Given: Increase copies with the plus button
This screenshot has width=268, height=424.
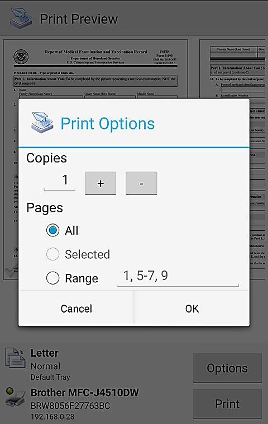Looking at the screenshot, I should tap(100, 183).
